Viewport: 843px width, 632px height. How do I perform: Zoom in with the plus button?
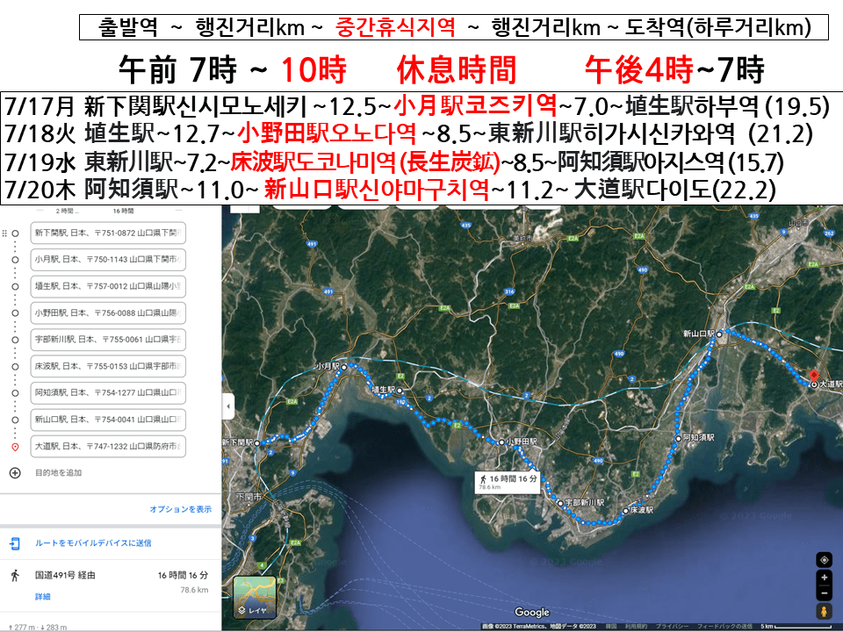(x=824, y=578)
